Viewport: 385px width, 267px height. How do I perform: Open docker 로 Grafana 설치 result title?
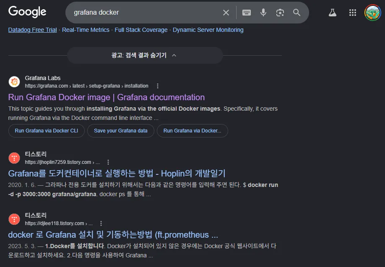pyautogui.click(x=113, y=235)
